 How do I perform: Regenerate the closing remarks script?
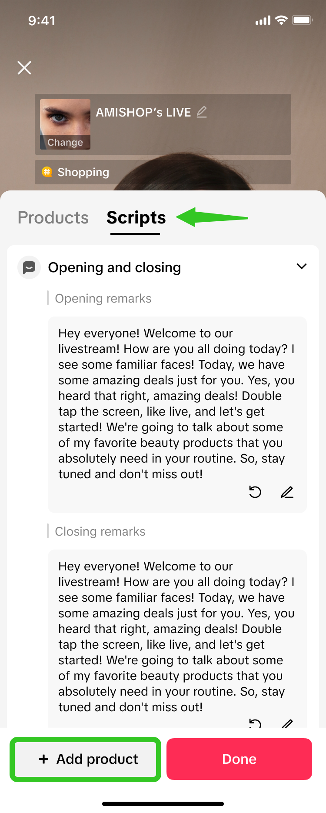coord(255,723)
